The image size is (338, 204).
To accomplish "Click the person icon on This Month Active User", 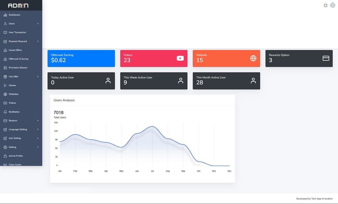I will [253, 81].
